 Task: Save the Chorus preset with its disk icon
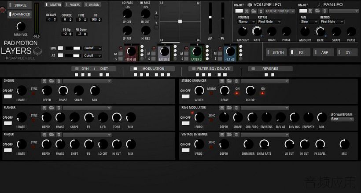click(44, 81)
